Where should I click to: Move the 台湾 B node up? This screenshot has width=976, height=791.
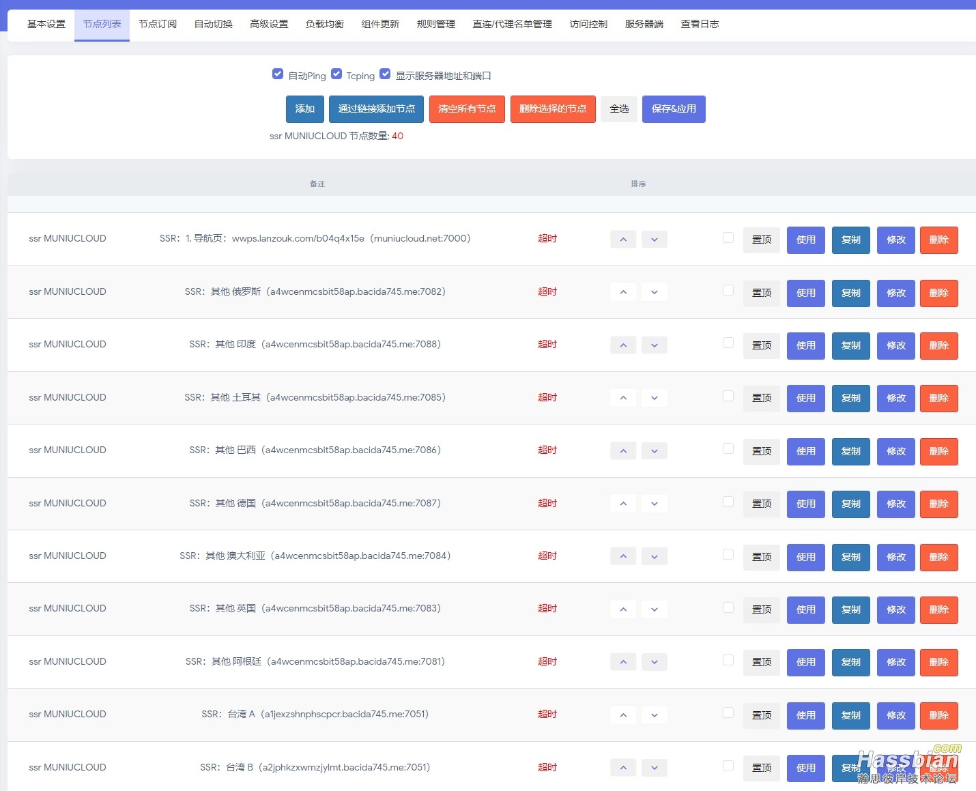(x=623, y=768)
